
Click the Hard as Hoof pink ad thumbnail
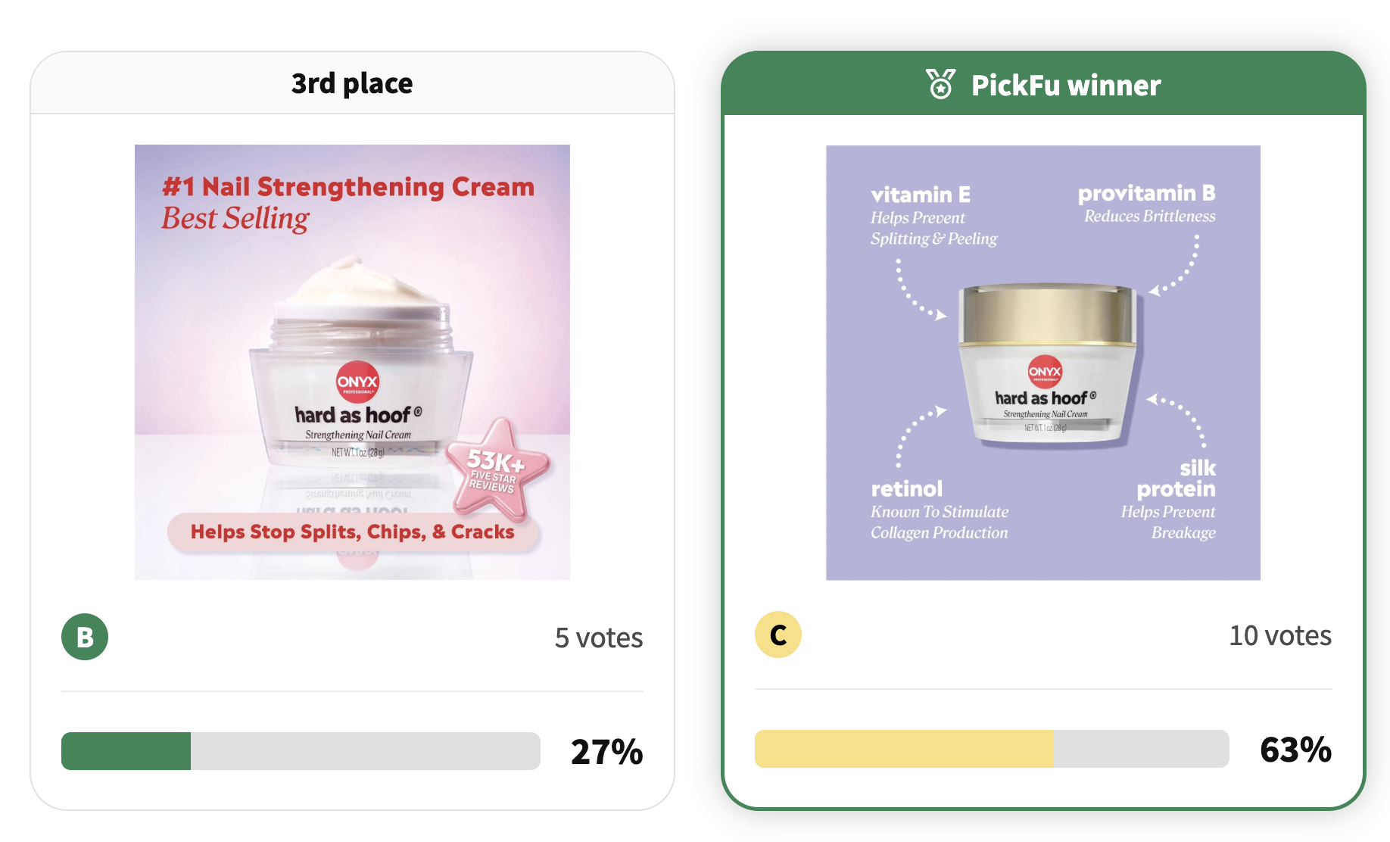[x=352, y=361]
